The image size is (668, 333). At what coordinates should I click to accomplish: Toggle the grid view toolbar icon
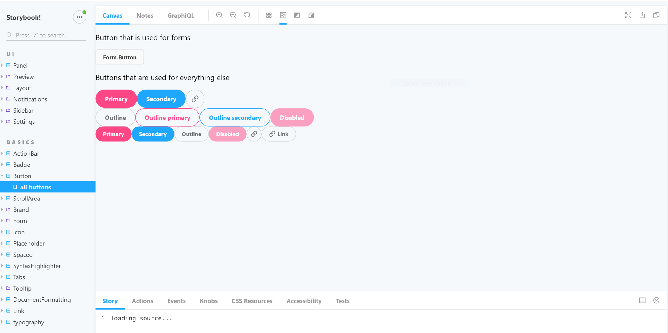(269, 15)
